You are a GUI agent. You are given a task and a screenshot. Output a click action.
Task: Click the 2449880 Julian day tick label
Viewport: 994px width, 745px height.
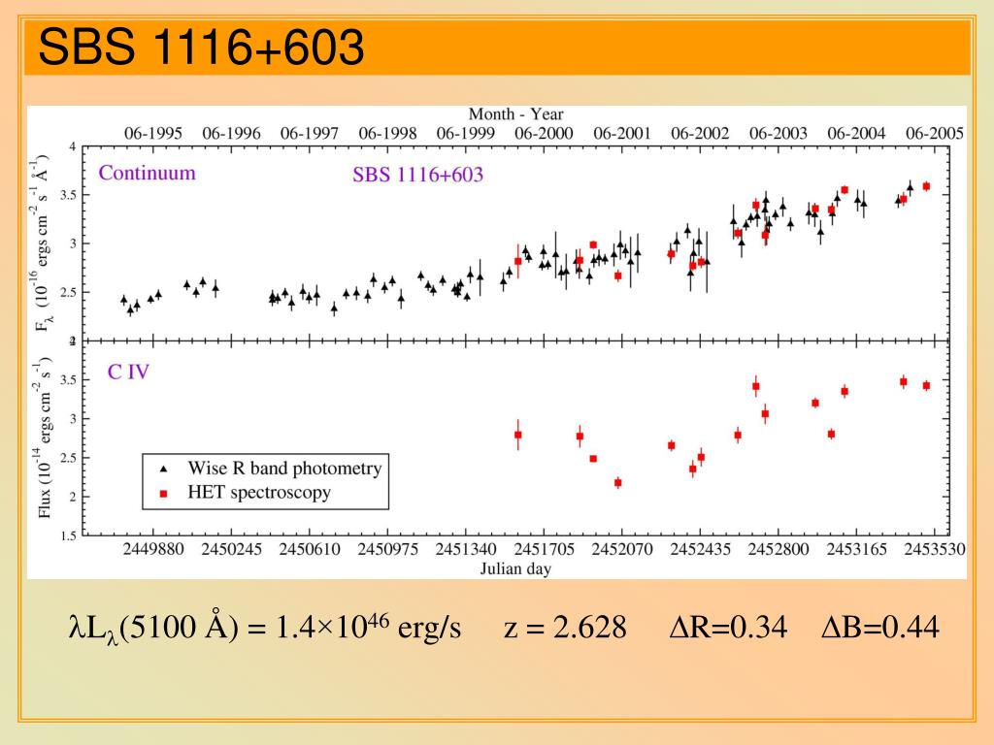coord(152,549)
